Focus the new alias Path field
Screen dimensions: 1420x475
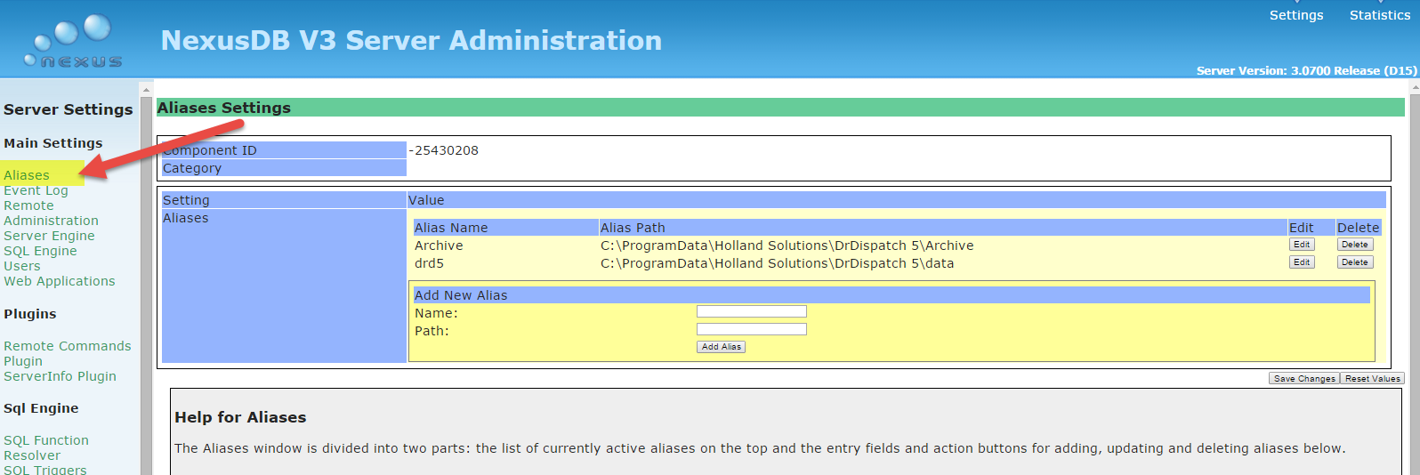[x=752, y=329]
